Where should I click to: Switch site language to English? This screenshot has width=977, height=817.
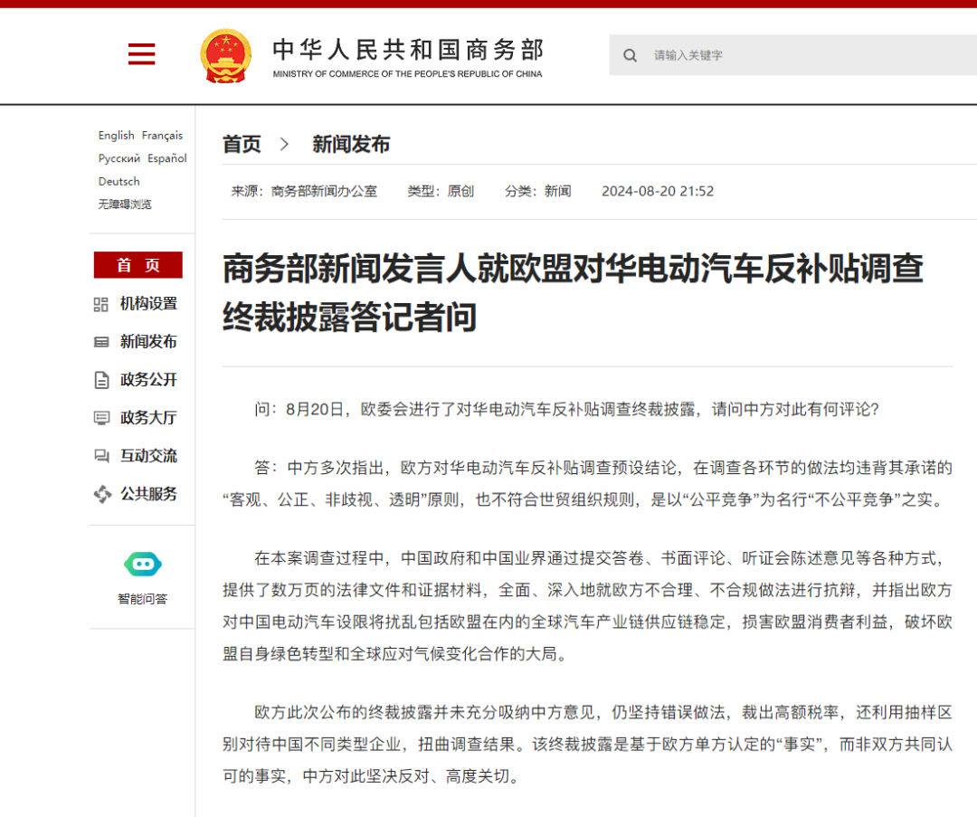point(115,135)
